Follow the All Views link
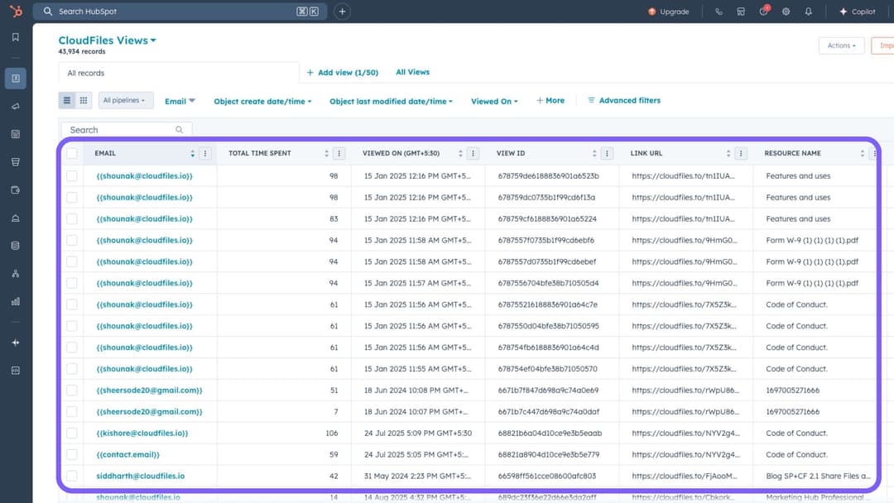 click(x=412, y=72)
